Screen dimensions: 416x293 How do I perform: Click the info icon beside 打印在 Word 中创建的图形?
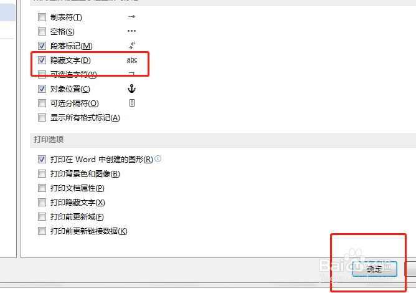158,158
